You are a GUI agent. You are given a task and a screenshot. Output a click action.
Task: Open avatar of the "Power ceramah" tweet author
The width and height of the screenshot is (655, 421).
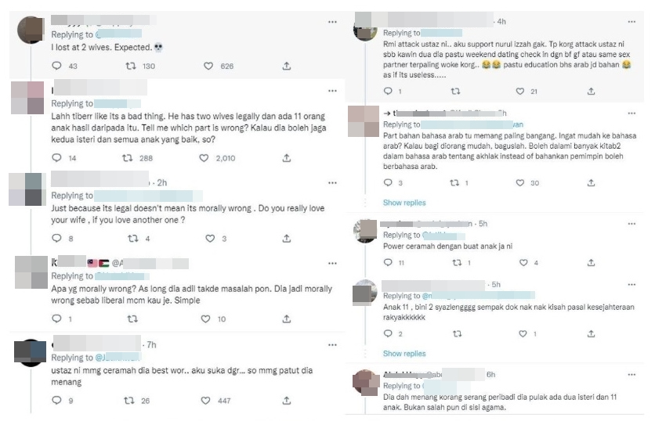[x=365, y=231]
